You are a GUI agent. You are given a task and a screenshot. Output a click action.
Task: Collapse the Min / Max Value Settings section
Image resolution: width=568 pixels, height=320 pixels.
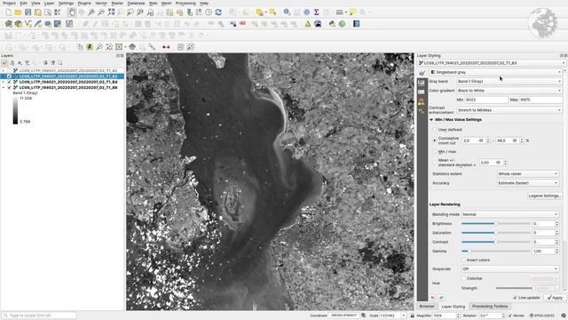click(x=431, y=120)
